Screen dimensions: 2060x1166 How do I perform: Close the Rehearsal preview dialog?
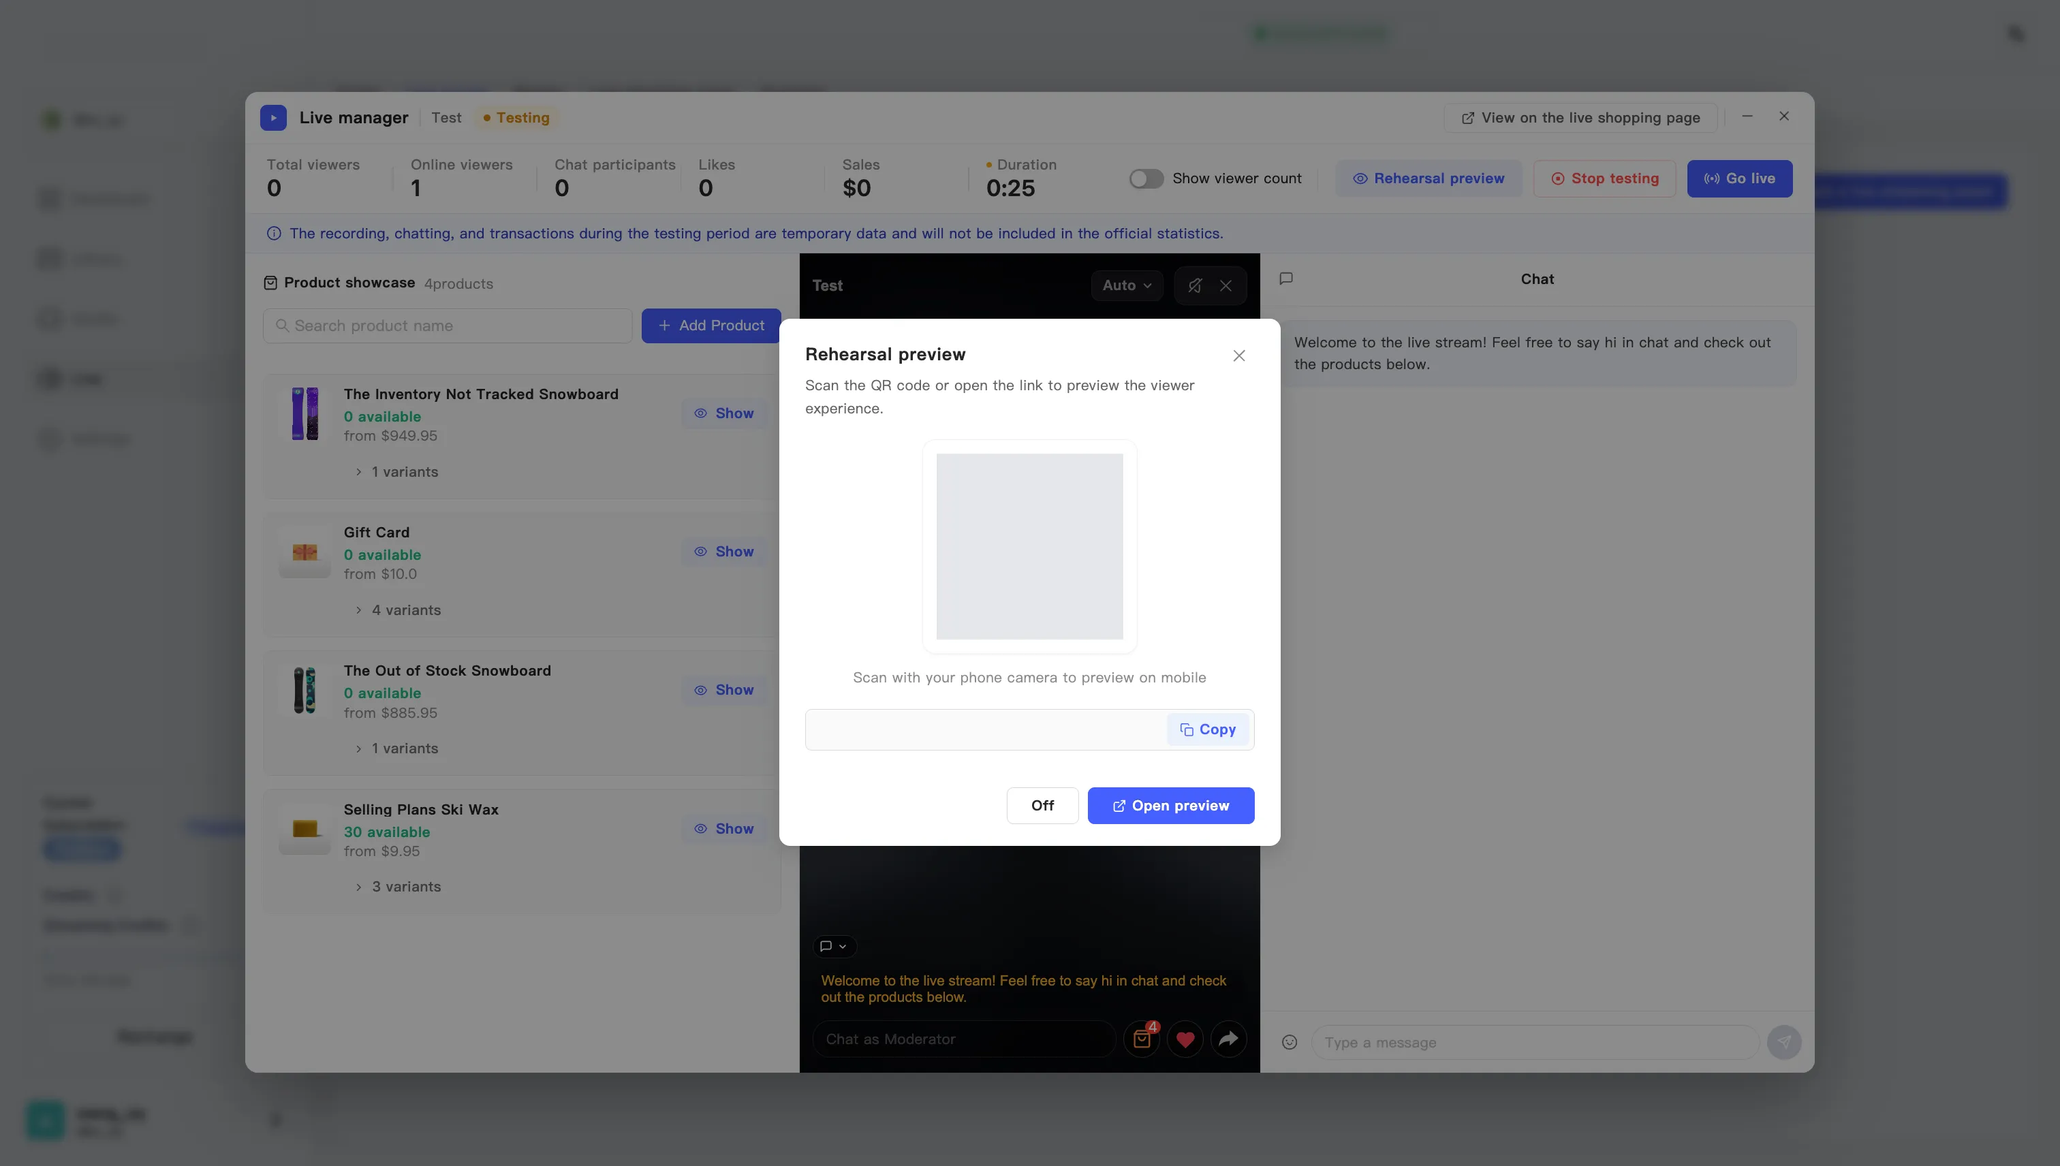click(1238, 356)
